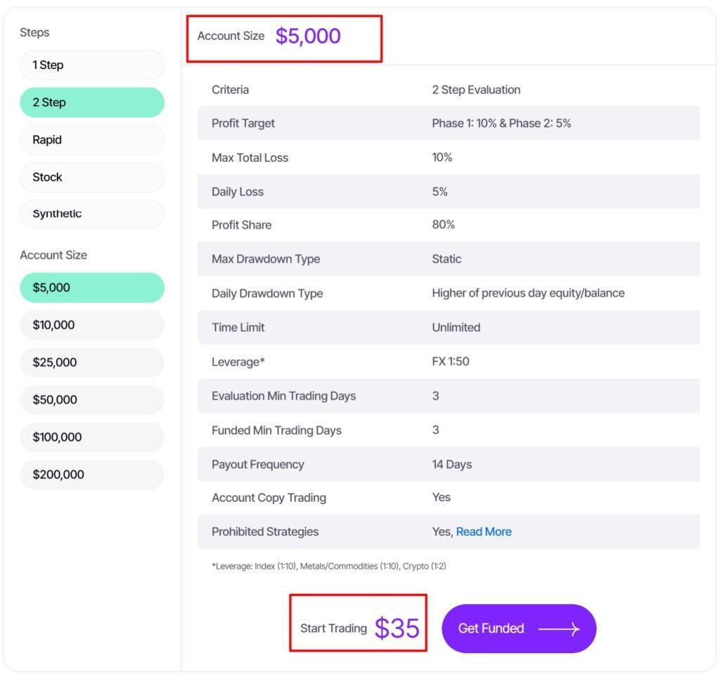
Task: Click the arrow icon on Get Funded
Action: tap(559, 628)
